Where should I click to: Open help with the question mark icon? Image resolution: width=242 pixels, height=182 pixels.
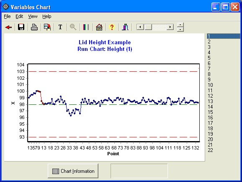tap(112, 27)
